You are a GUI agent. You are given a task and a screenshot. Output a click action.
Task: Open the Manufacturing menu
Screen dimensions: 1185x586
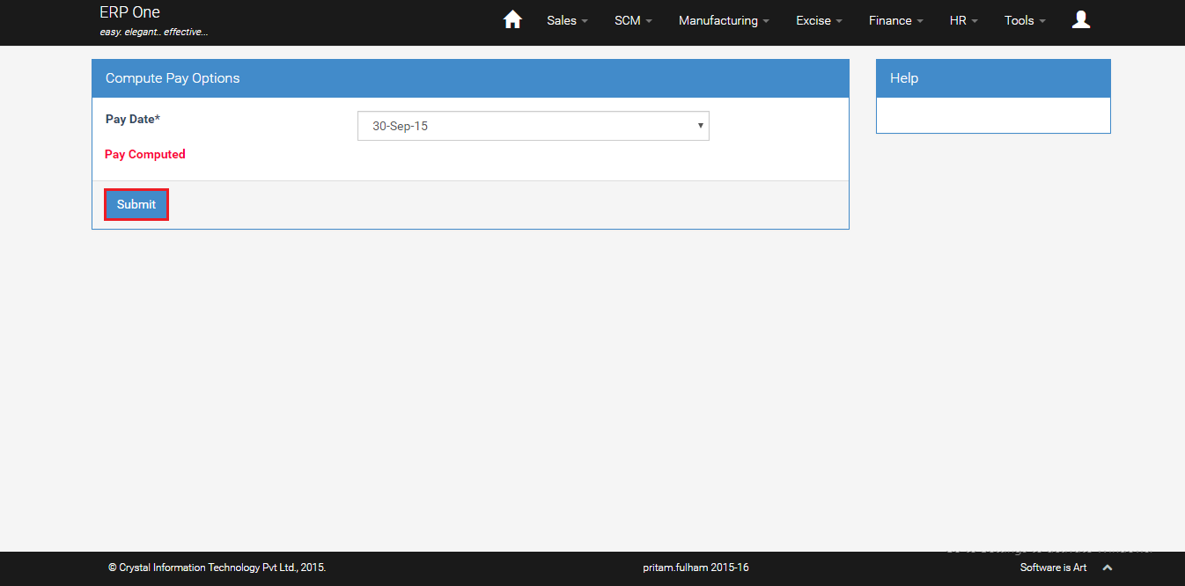pos(724,20)
